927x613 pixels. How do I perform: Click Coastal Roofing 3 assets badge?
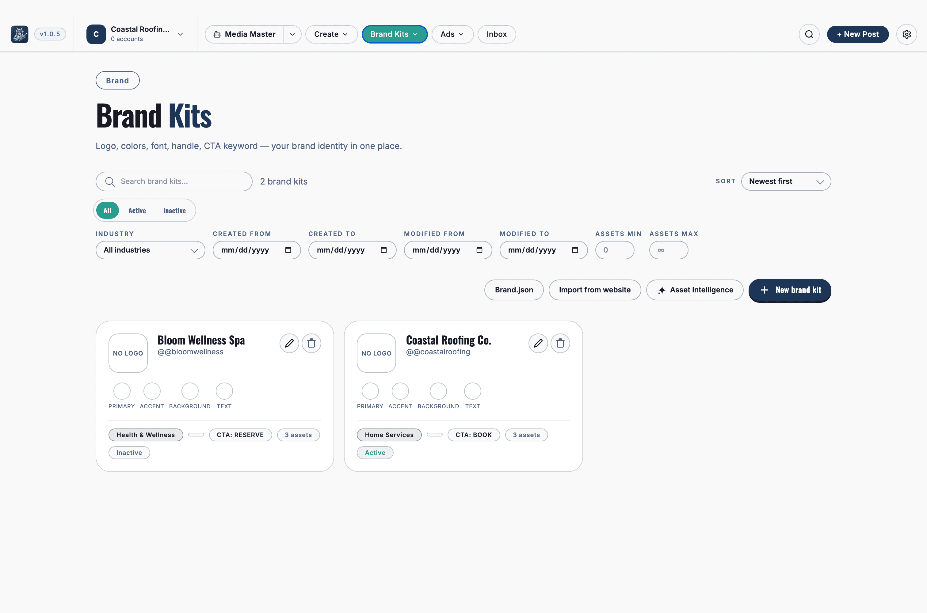[x=526, y=435]
